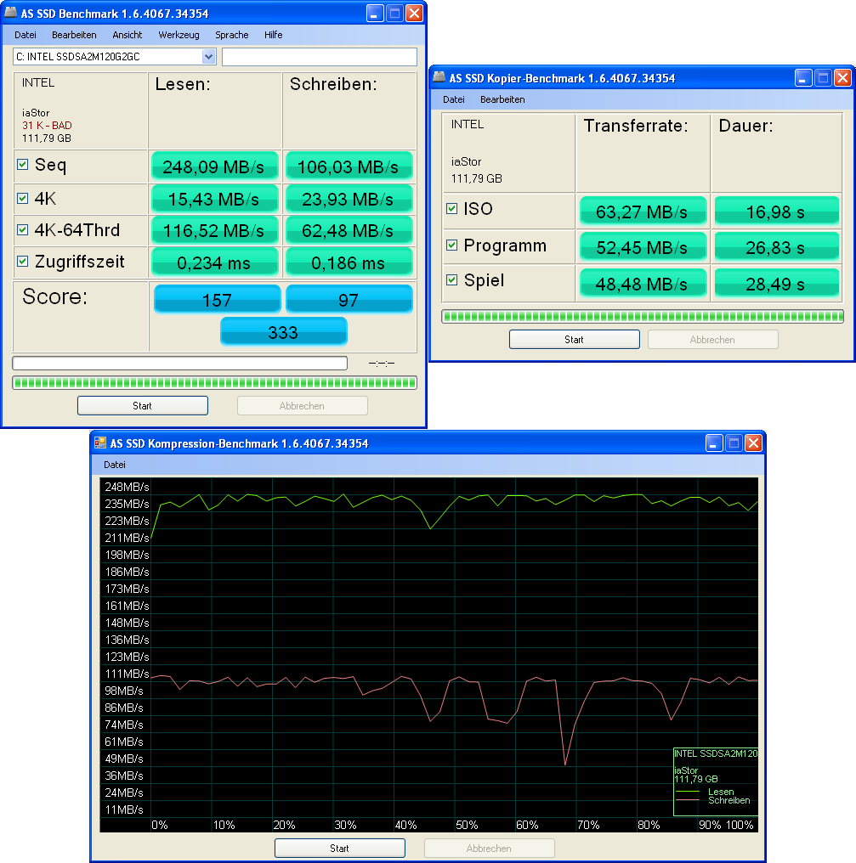Viewport: 856px width, 863px height.
Task: Uncheck the ISO copy test checkbox
Action: point(452,209)
